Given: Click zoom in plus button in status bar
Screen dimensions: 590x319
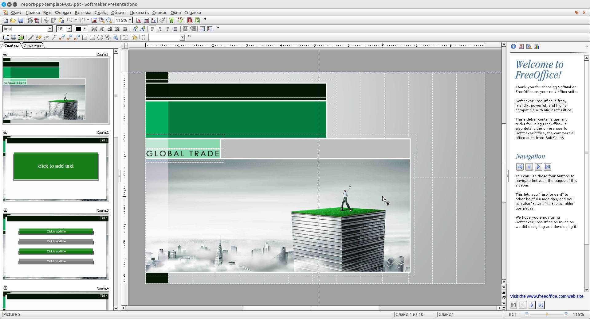Looking at the screenshot, I should 566,314.
